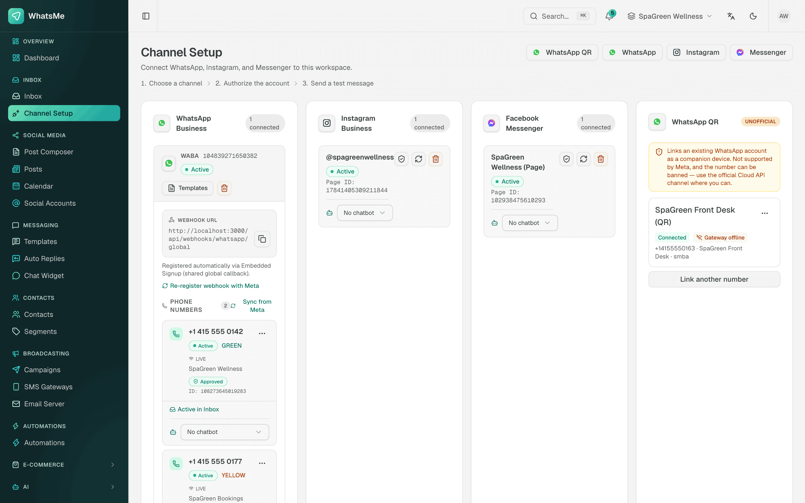Toggle the sidebar panel icon

(x=146, y=16)
